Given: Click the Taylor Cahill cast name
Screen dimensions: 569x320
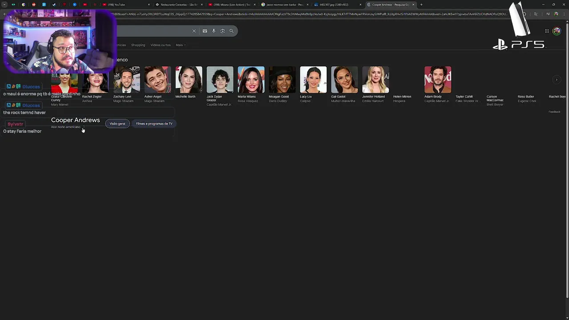Looking at the screenshot, I should [x=464, y=96].
